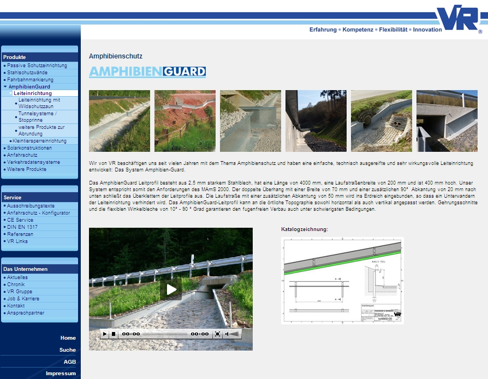The height and width of the screenshot is (379, 488).
Task: Open Stahlschutzwände menu item
Action: click(27, 73)
